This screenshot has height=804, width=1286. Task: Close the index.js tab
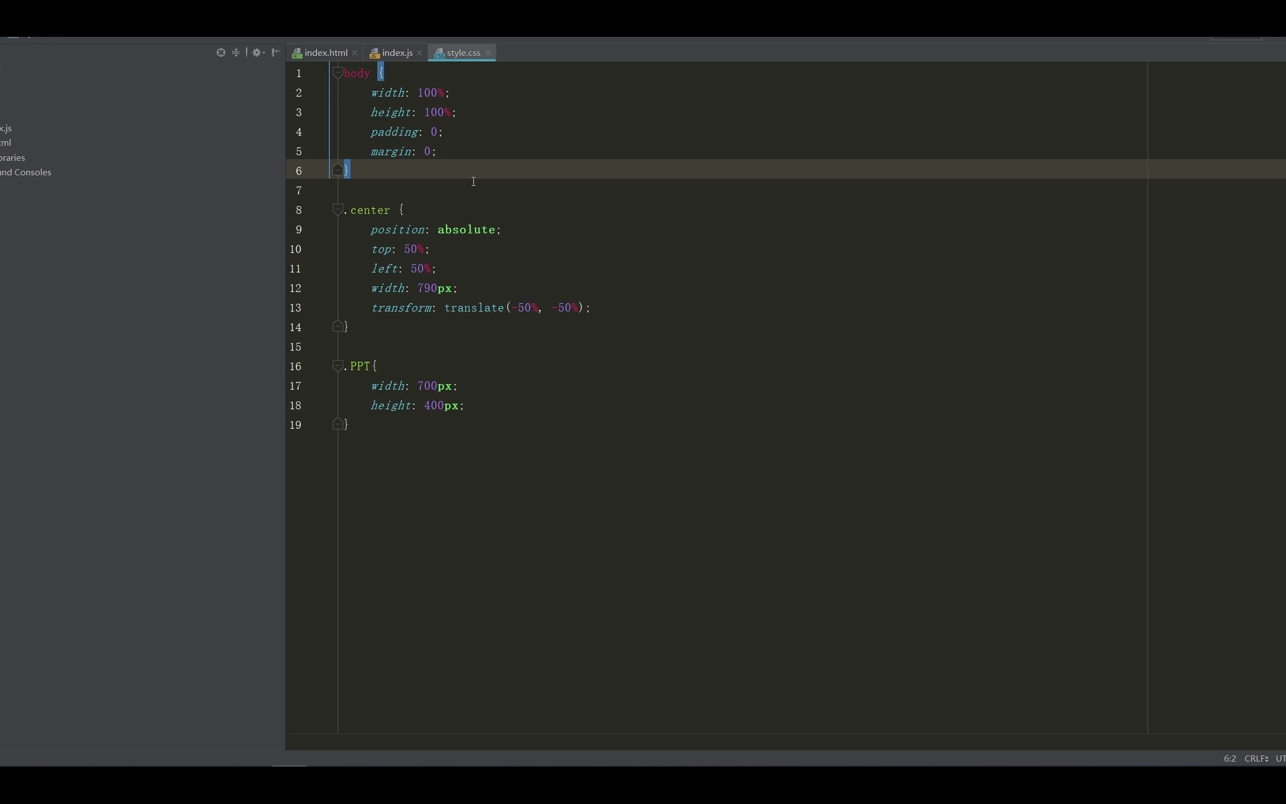(x=419, y=53)
